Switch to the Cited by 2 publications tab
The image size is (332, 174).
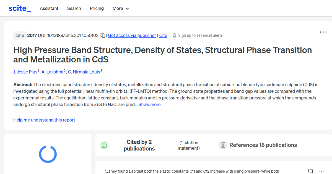(139, 145)
